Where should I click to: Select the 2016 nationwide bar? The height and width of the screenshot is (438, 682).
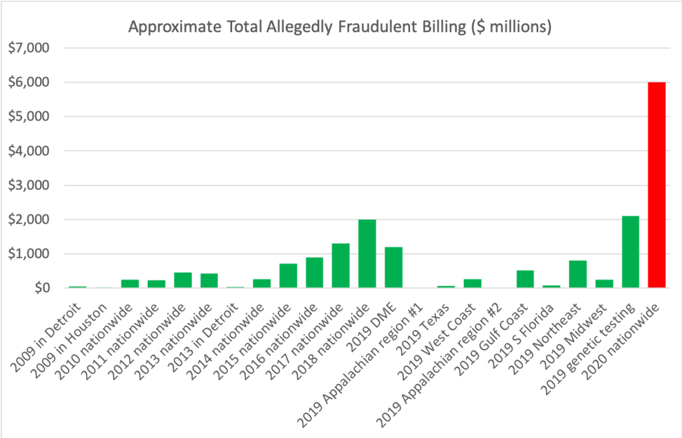(x=314, y=273)
